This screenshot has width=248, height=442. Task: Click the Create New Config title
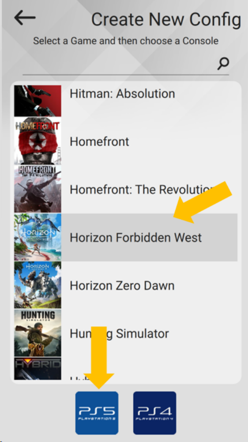(x=166, y=20)
